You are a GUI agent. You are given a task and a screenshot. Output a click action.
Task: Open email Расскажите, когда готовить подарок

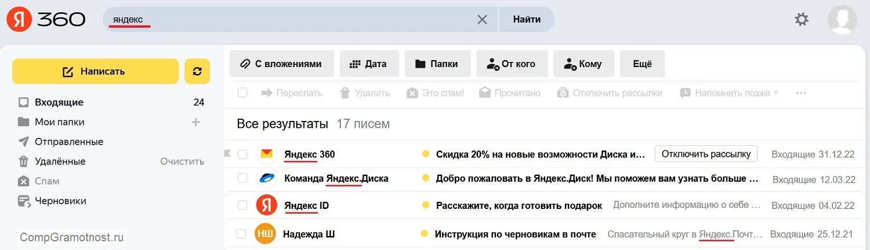[x=519, y=205]
